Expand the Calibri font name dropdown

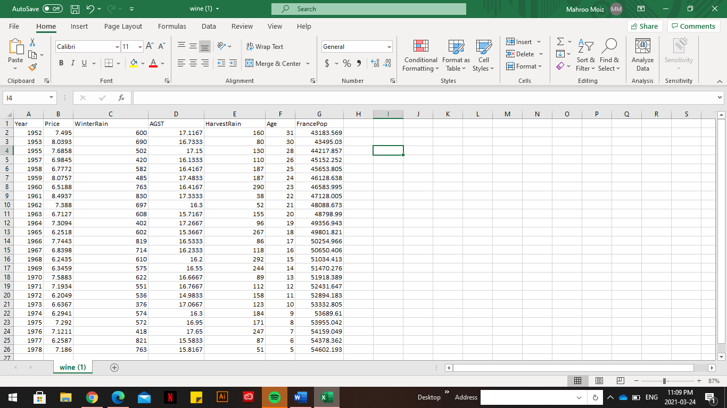pyautogui.click(x=117, y=47)
